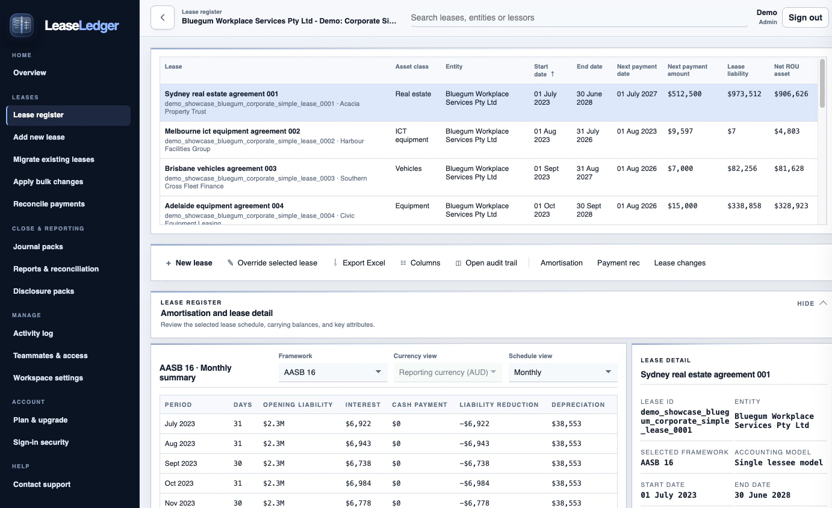Open the Framework dropdown showing AASB 16
The width and height of the screenshot is (832, 508).
pyautogui.click(x=333, y=372)
